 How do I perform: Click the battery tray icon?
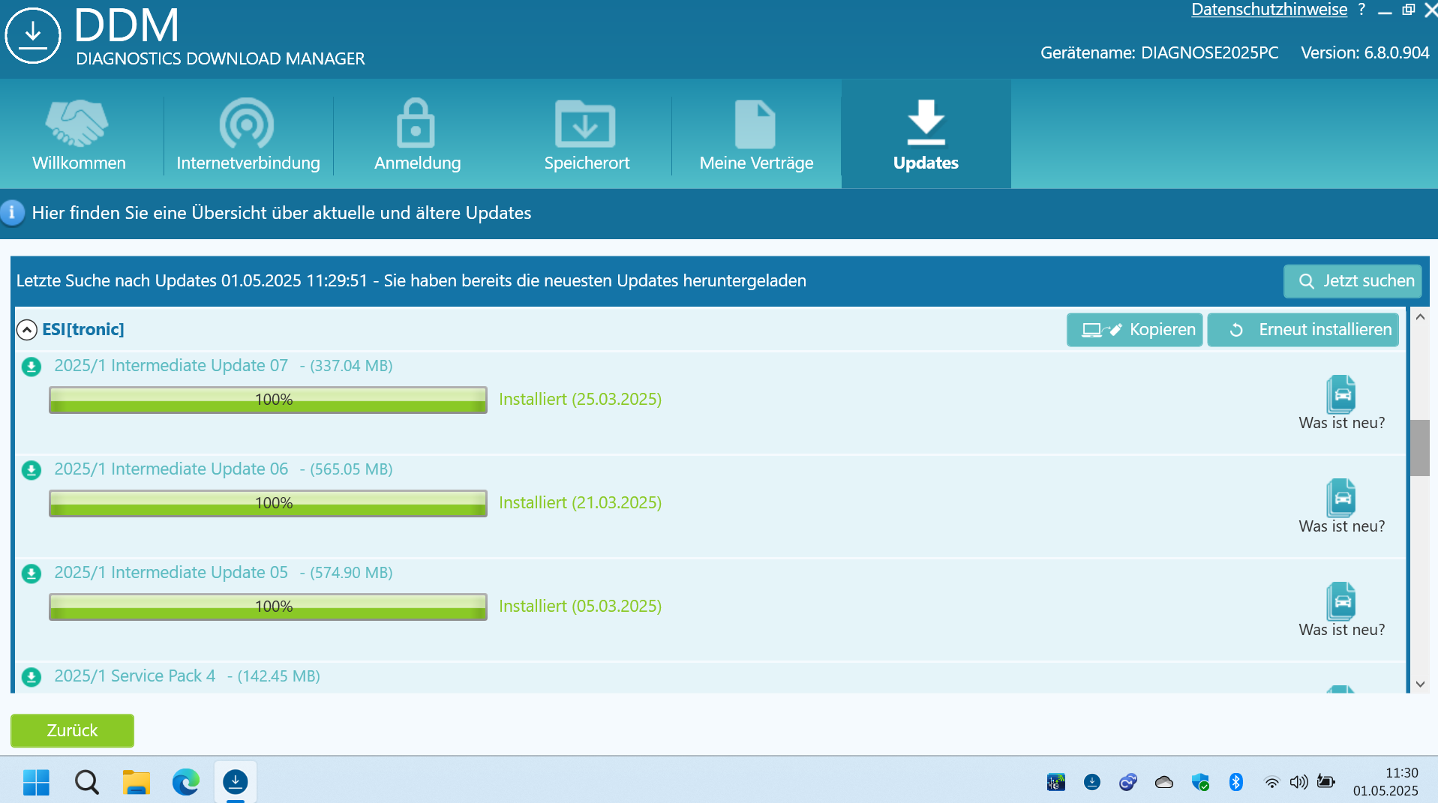pyautogui.click(x=1325, y=783)
